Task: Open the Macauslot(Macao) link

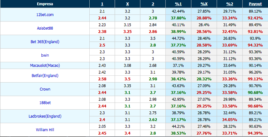Action: 45,66
